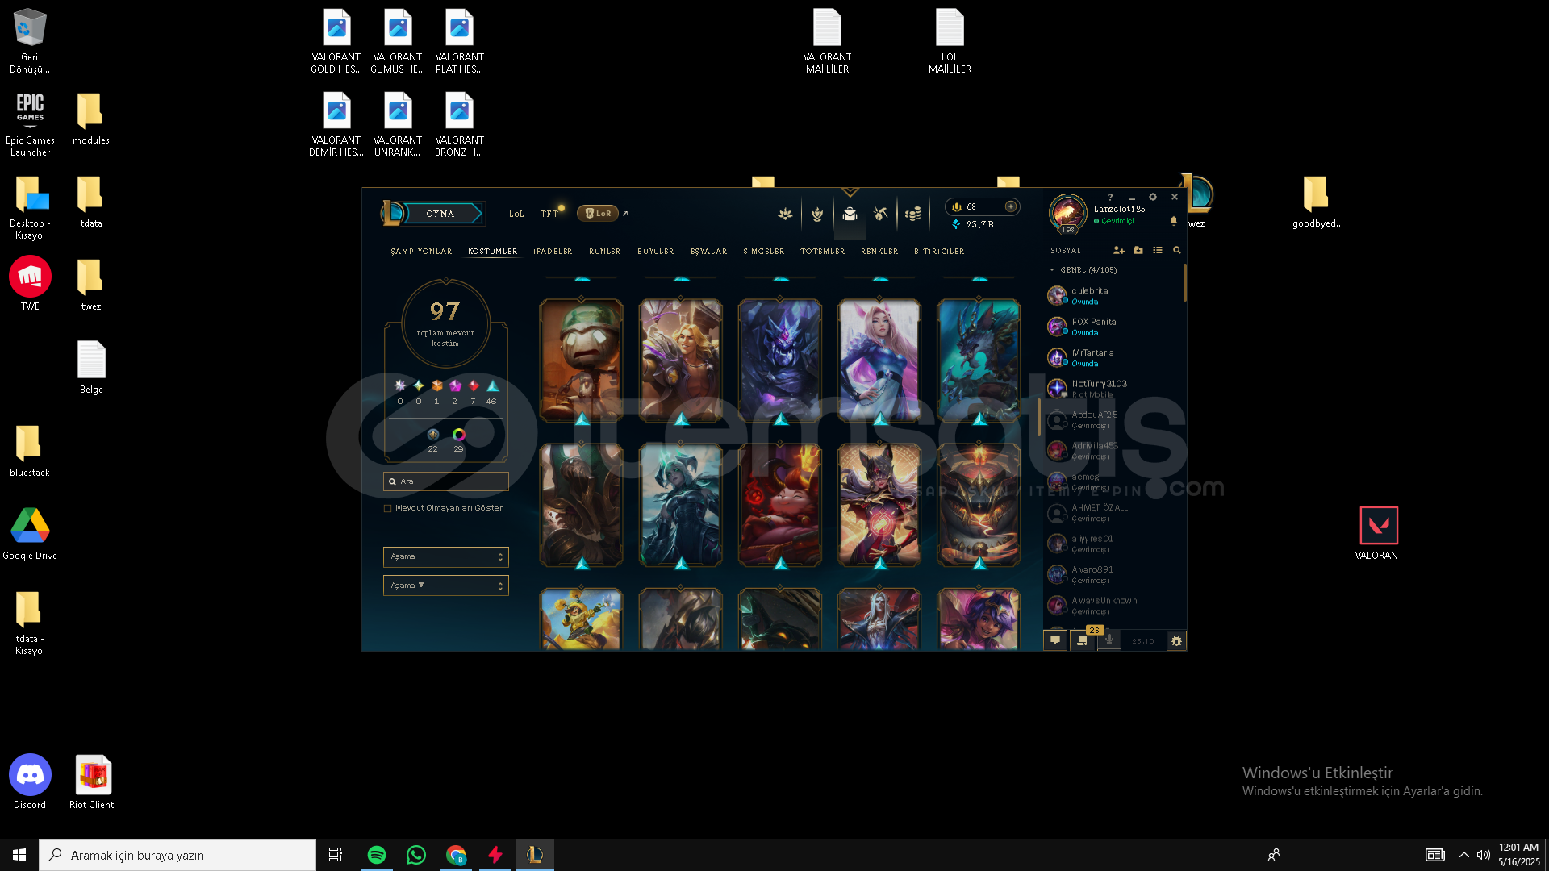This screenshot has height=871, width=1549.
Task: Open the Store coins icon in the top navigation
Action: pos(912,214)
